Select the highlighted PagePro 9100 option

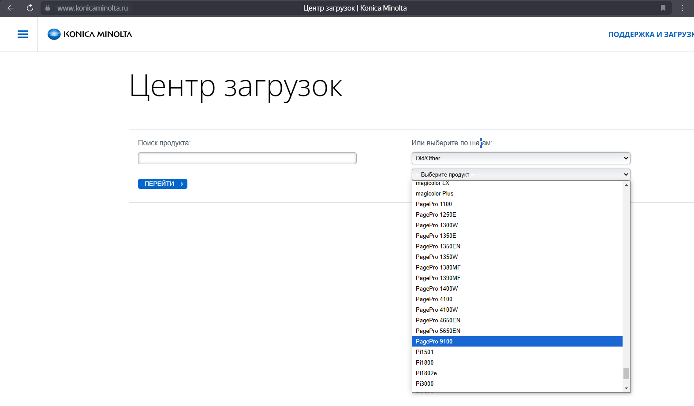(517, 341)
